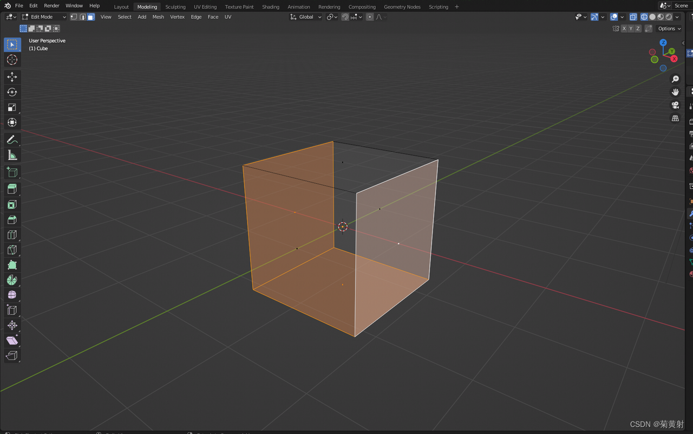
Task: Pick the Edge Slide tool
Action: [x=12, y=310]
